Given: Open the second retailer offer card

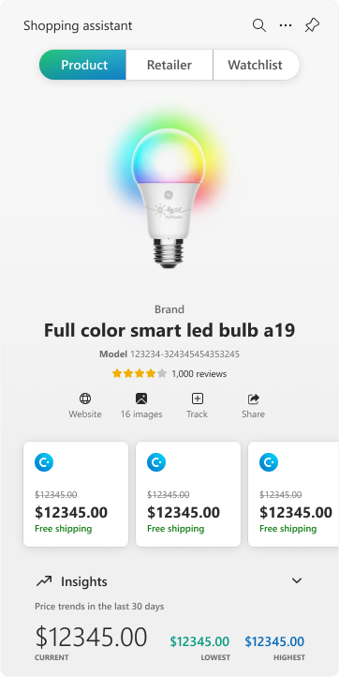Looking at the screenshot, I should (188, 494).
